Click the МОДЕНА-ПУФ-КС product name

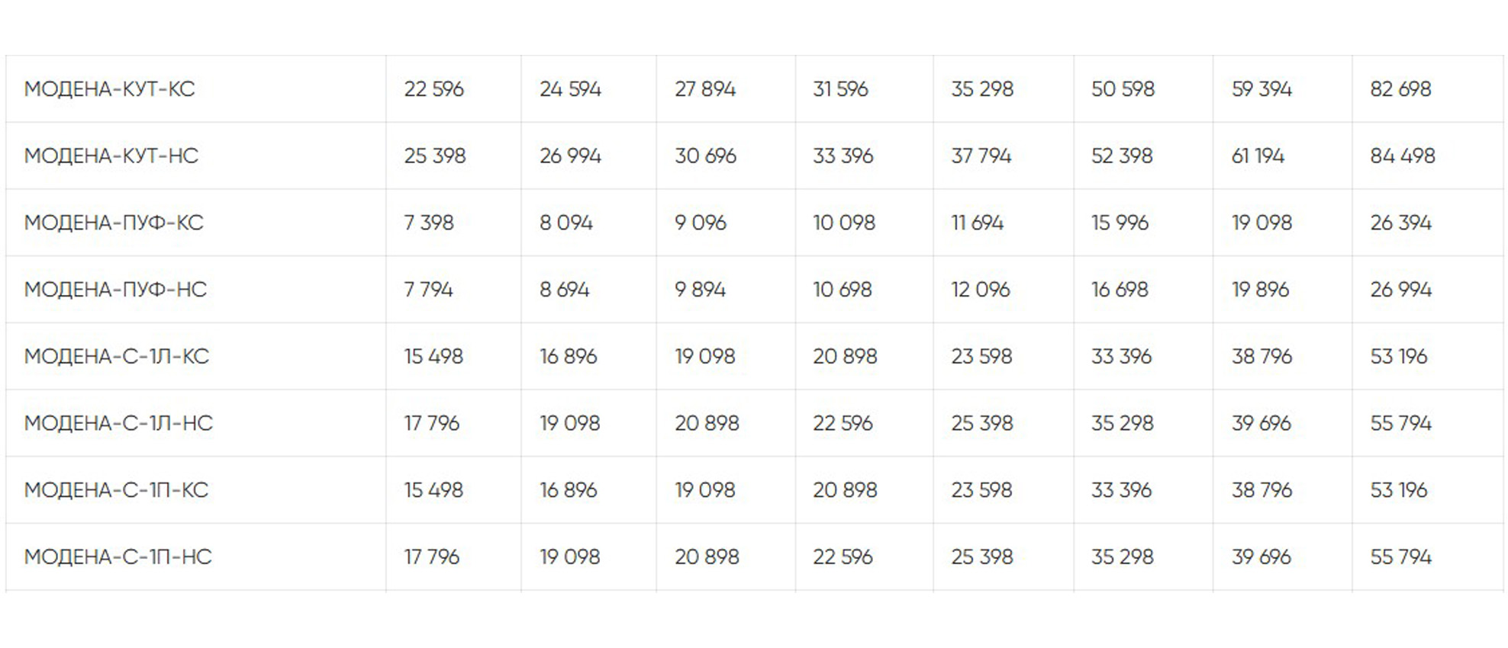114,223
